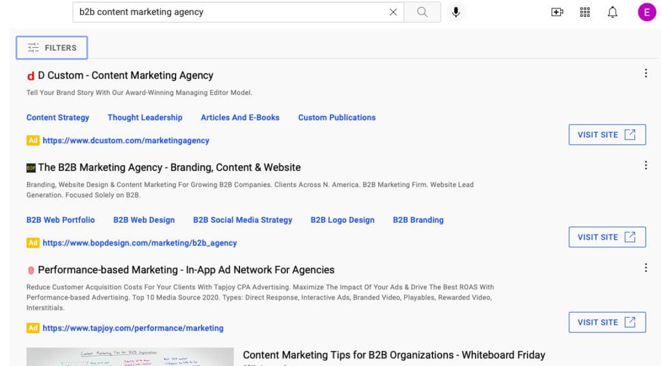
Task: Open the Custom Publications link
Action: pos(337,117)
